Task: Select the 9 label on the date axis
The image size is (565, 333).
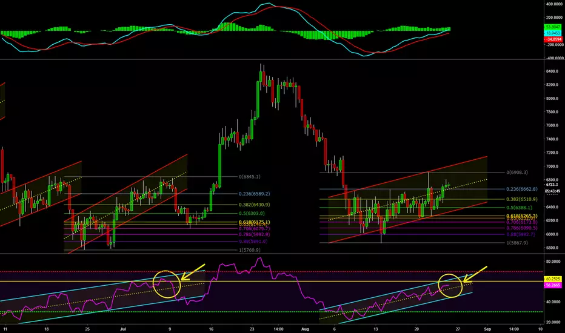Action: pos(170,329)
